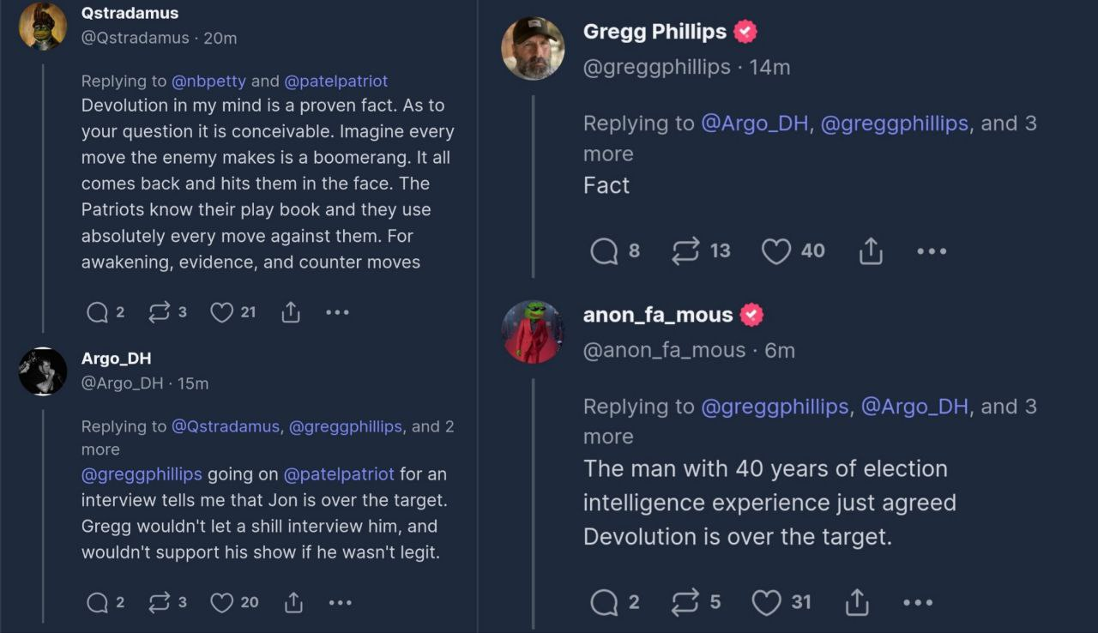Share Gregg Phillips' post
Viewport: 1098px width, 633px height.
(870, 250)
